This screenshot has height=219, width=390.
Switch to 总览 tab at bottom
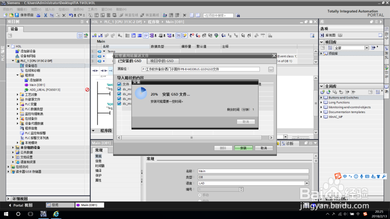[x=60, y=205]
